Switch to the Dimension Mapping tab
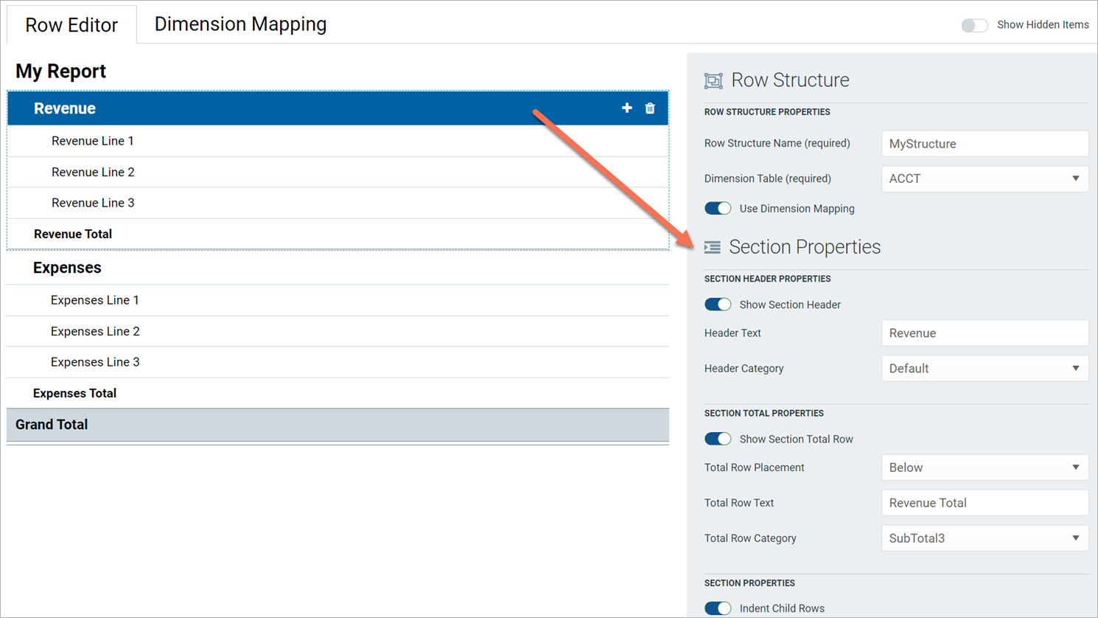This screenshot has width=1098, height=618. coord(240,24)
